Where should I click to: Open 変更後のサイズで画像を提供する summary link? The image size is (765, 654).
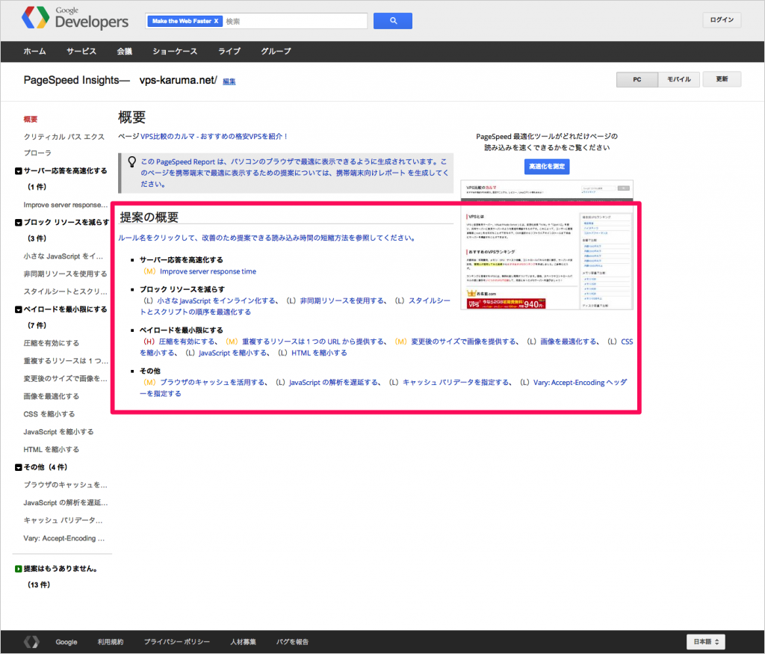(x=463, y=342)
